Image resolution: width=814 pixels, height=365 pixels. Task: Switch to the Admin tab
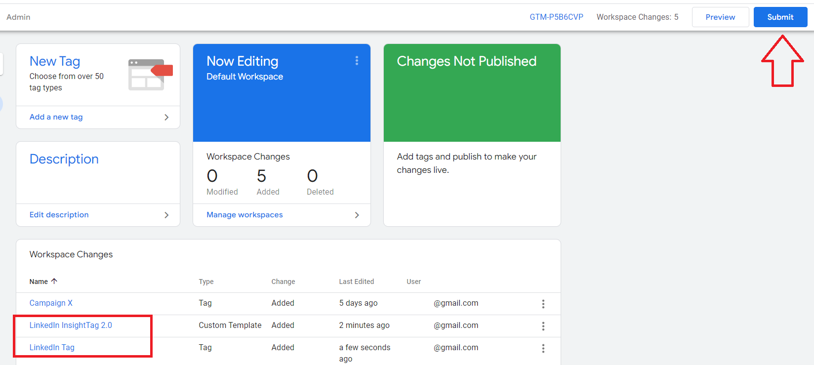coord(18,17)
